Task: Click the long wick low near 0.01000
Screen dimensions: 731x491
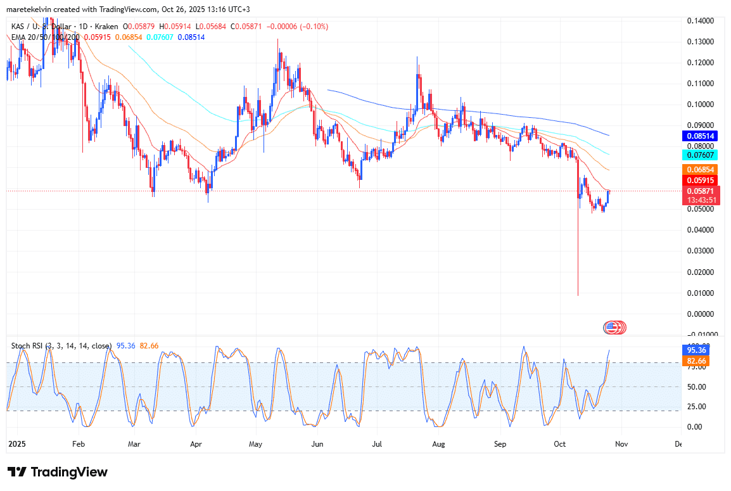Action: click(578, 293)
